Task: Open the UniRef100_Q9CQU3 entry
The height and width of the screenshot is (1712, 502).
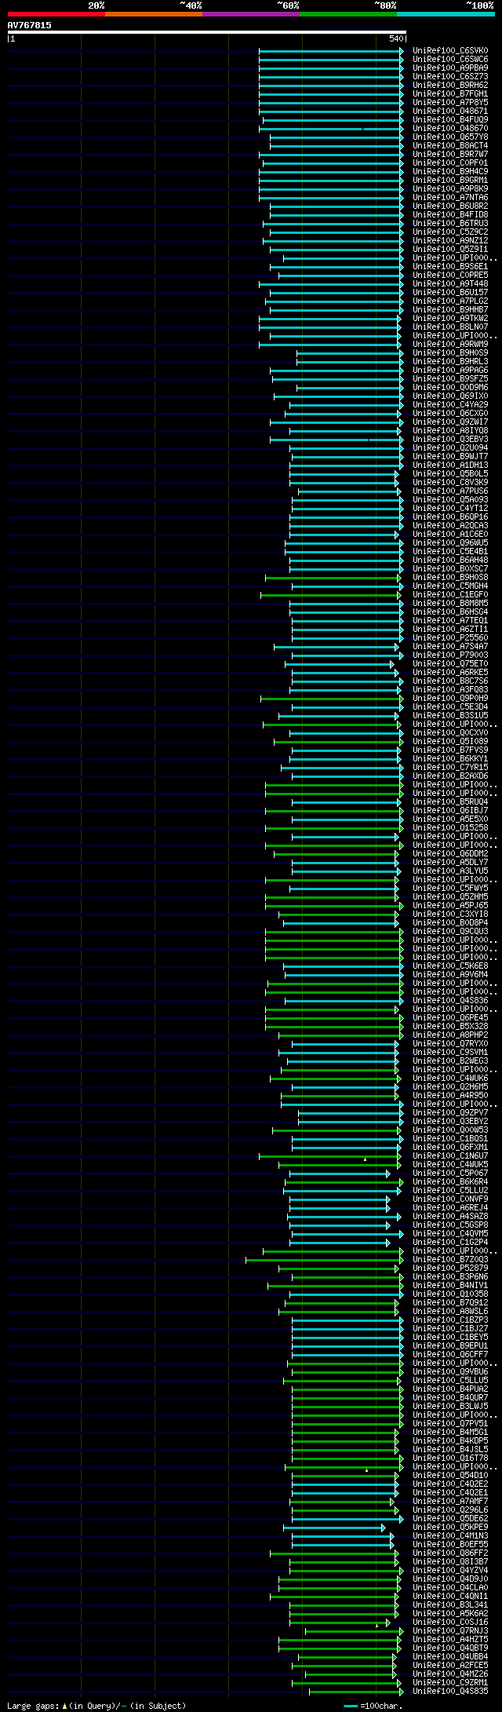Action: coord(450,931)
